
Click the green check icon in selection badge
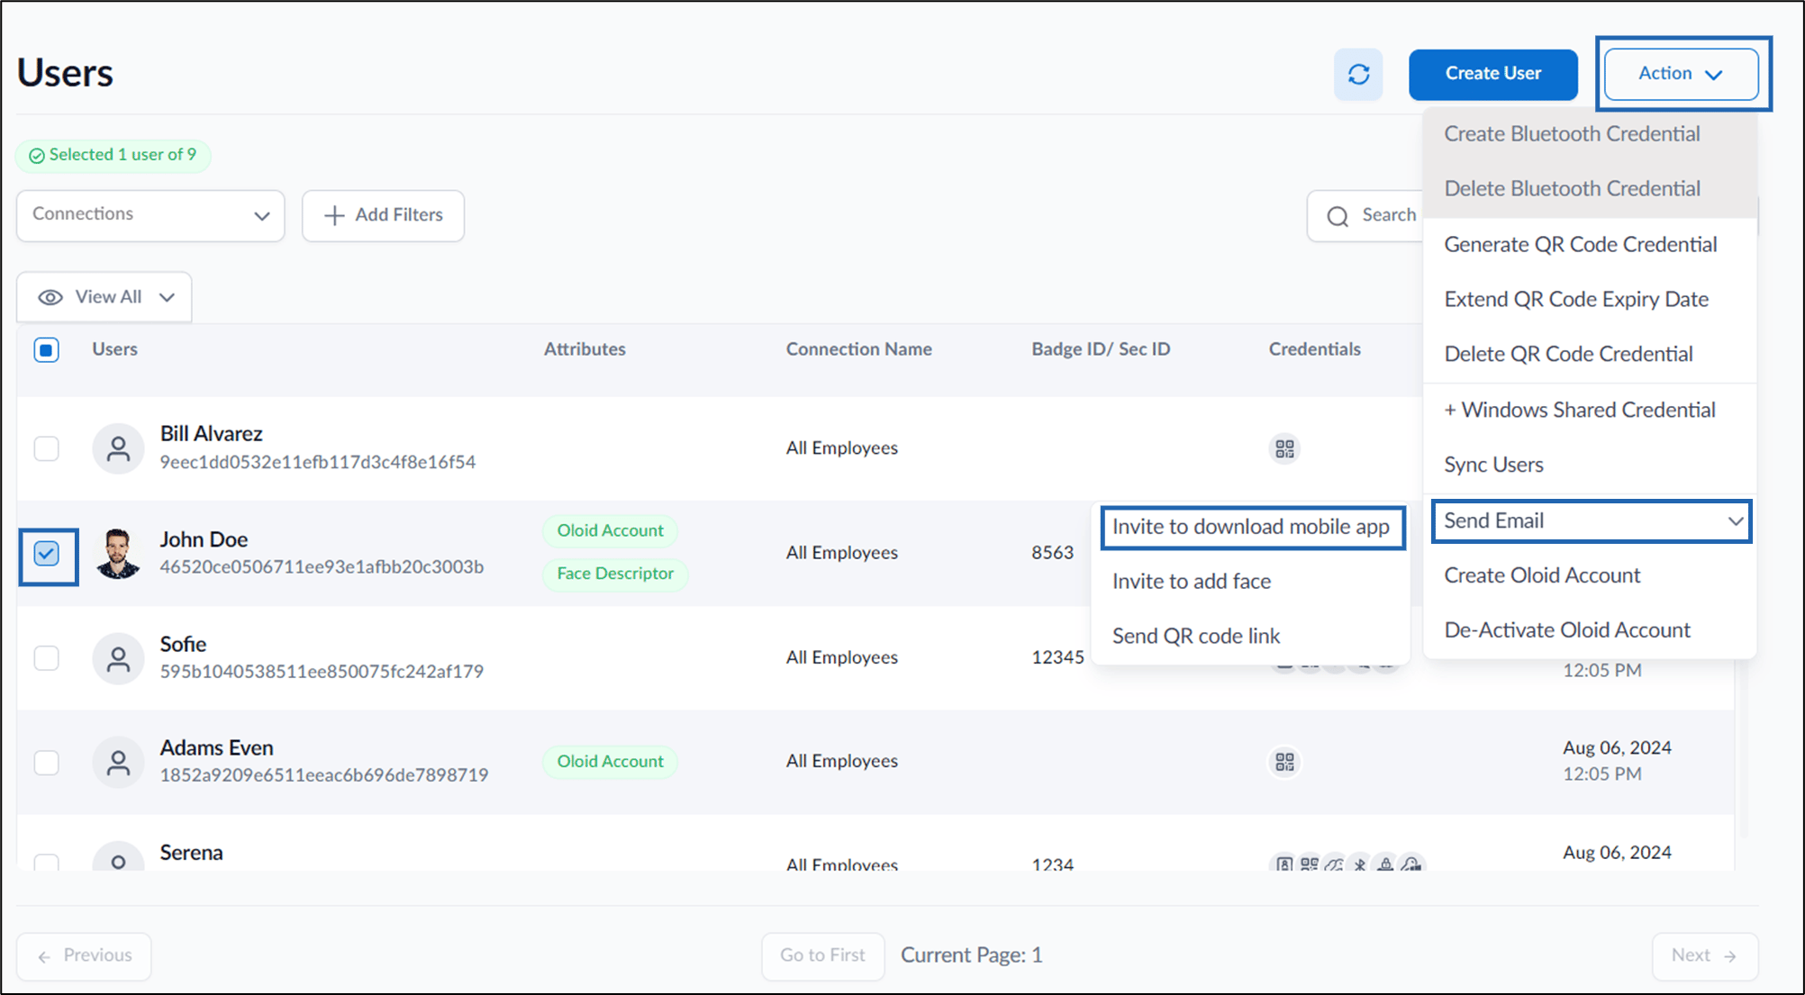(x=36, y=156)
